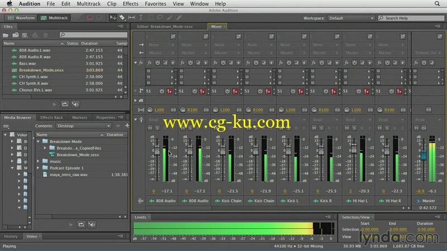This screenshot has height=251, width=447.
Task: Open the output Master dropdown on first 808 Audio track
Action: coord(161,52)
